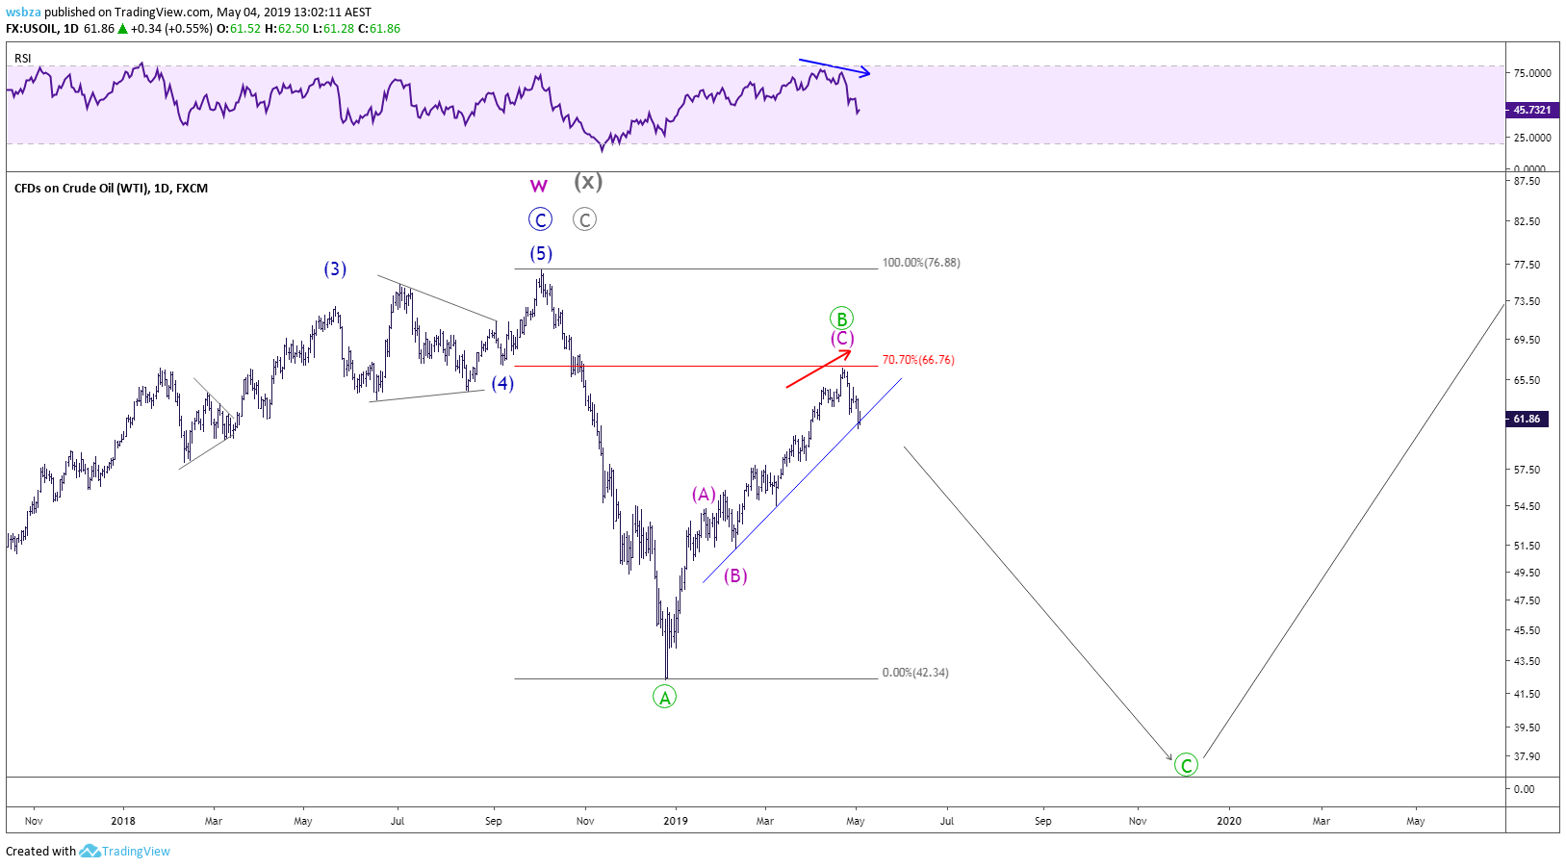
Task: Select the 0.00%(42.34) Fibonacci label
Action: [x=915, y=673]
